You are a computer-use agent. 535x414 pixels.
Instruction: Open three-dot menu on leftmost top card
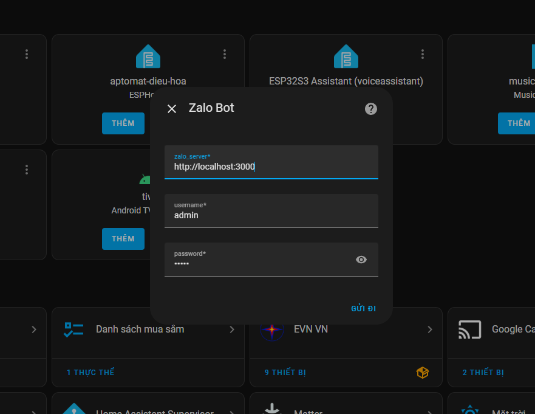point(27,54)
